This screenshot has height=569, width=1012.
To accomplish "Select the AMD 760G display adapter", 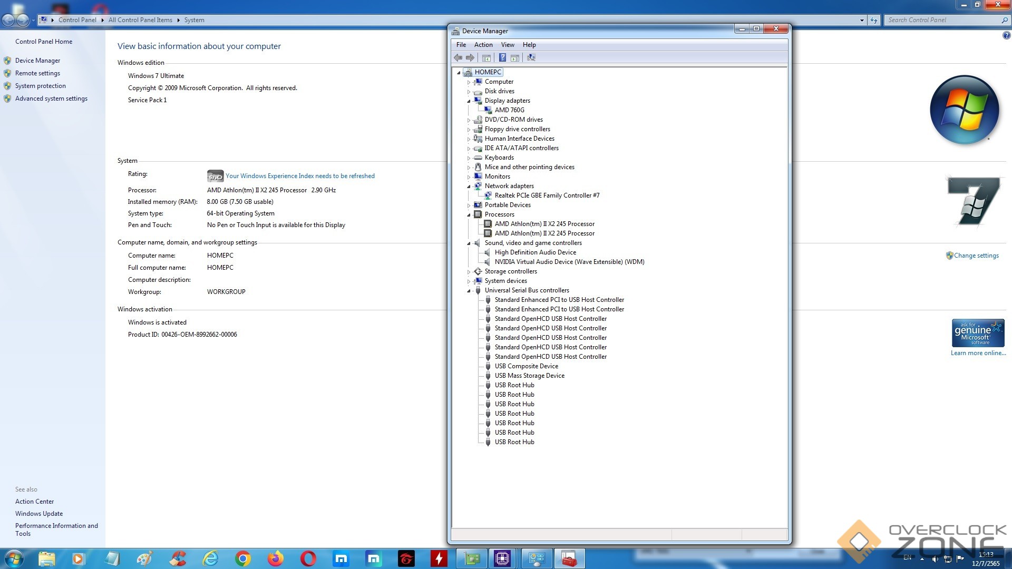I will pyautogui.click(x=509, y=110).
